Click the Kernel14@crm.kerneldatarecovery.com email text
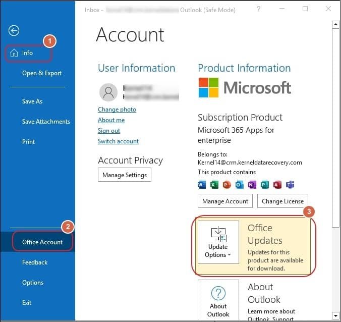The width and height of the screenshot is (341, 322). tap(250, 163)
